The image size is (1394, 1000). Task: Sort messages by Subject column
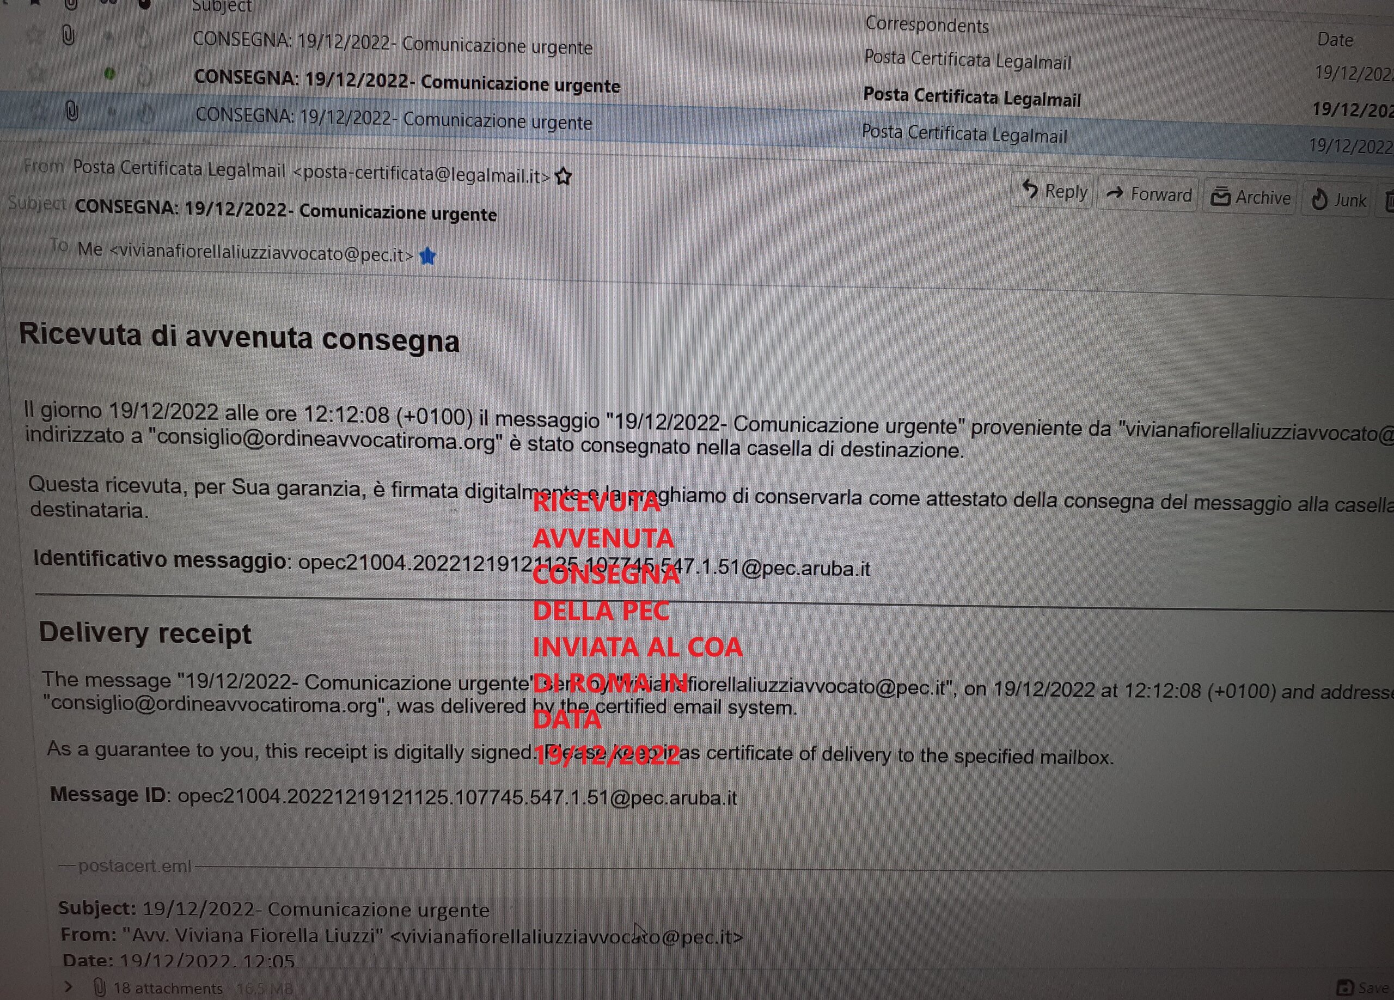(221, 6)
